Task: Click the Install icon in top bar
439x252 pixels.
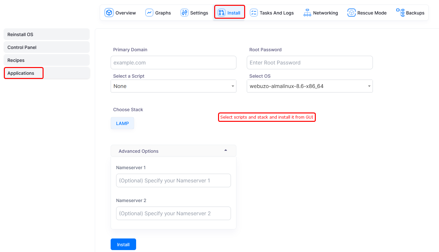Action: [222, 13]
